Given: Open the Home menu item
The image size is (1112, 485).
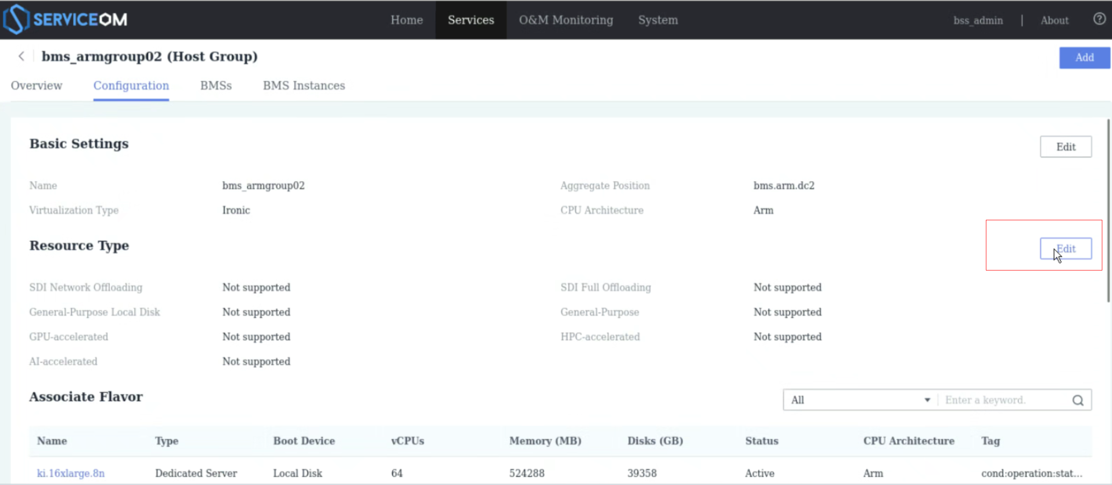Looking at the screenshot, I should [x=406, y=20].
